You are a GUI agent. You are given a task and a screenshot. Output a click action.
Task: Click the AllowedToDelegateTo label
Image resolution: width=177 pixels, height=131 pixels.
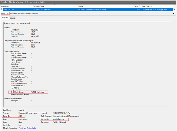tap(19, 77)
